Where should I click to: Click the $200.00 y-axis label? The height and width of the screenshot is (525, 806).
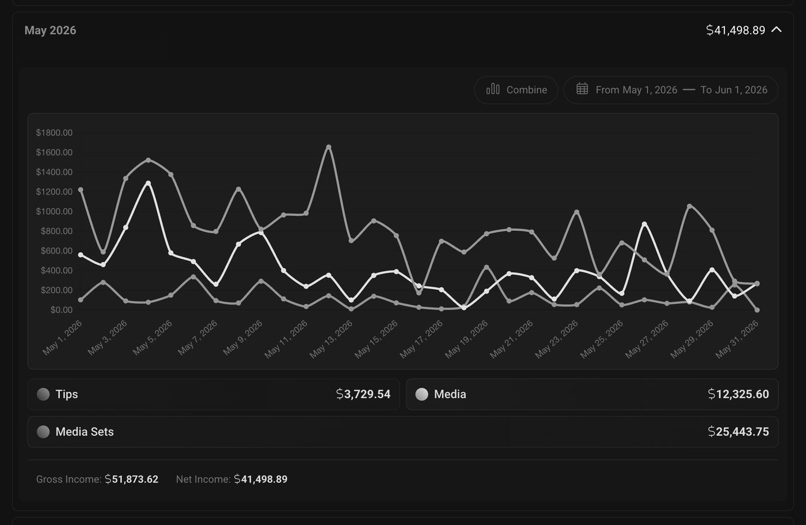coord(56,290)
